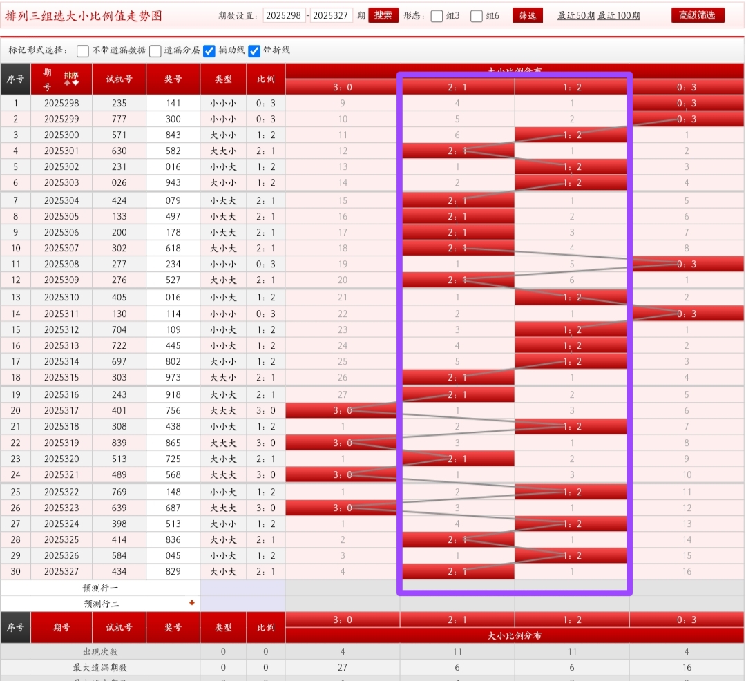Enable 遗漏分层 checkbox
The height and width of the screenshot is (681, 746).
[155, 50]
